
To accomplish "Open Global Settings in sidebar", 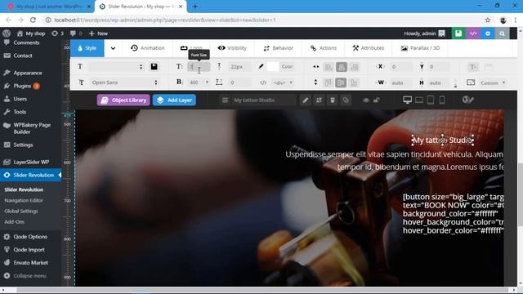I will tap(21, 212).
